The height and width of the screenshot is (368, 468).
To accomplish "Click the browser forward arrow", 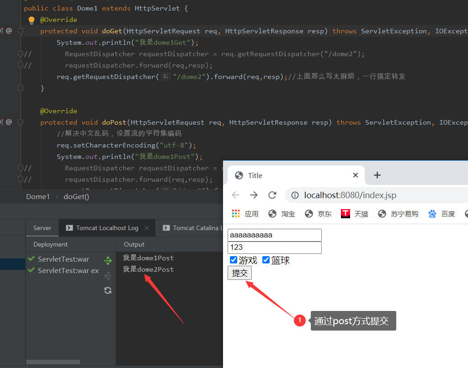I will (254, 195).
